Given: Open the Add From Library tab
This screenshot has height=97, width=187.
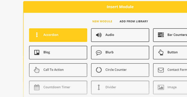Looking at the screenshot, I should (134, 21).
